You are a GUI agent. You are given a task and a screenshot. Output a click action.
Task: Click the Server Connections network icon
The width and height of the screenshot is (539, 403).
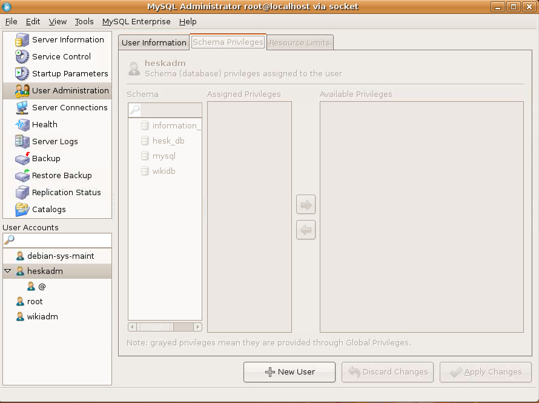pos(22,108)
